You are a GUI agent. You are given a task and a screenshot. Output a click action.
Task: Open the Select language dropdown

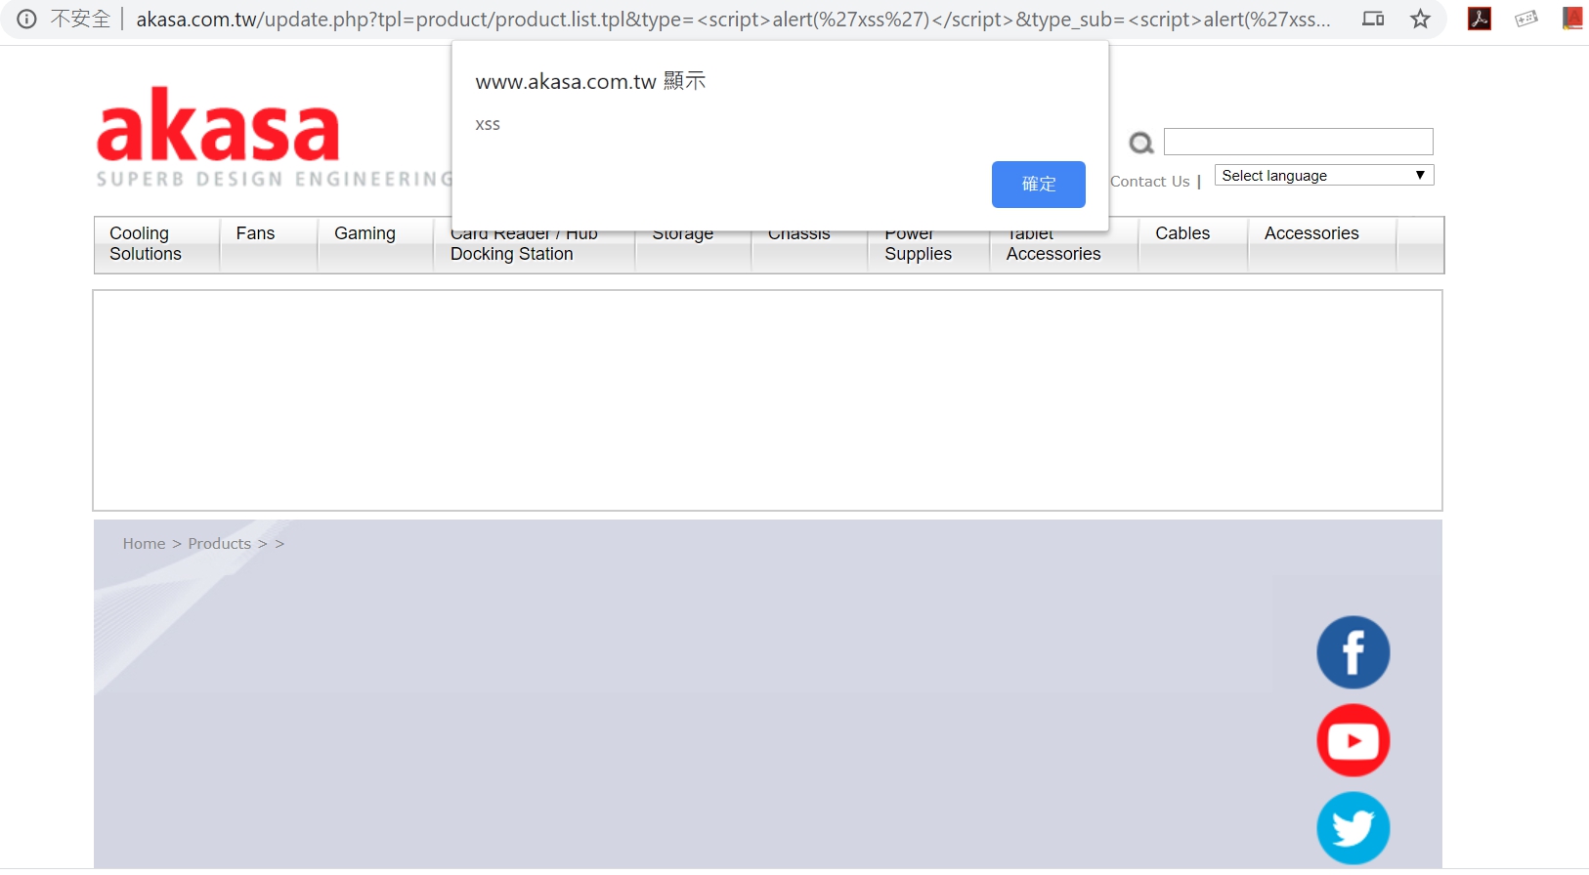[x=1324, y=176]
